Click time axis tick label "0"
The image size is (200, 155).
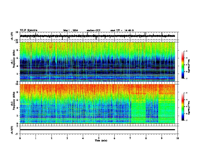click(20, 138)
